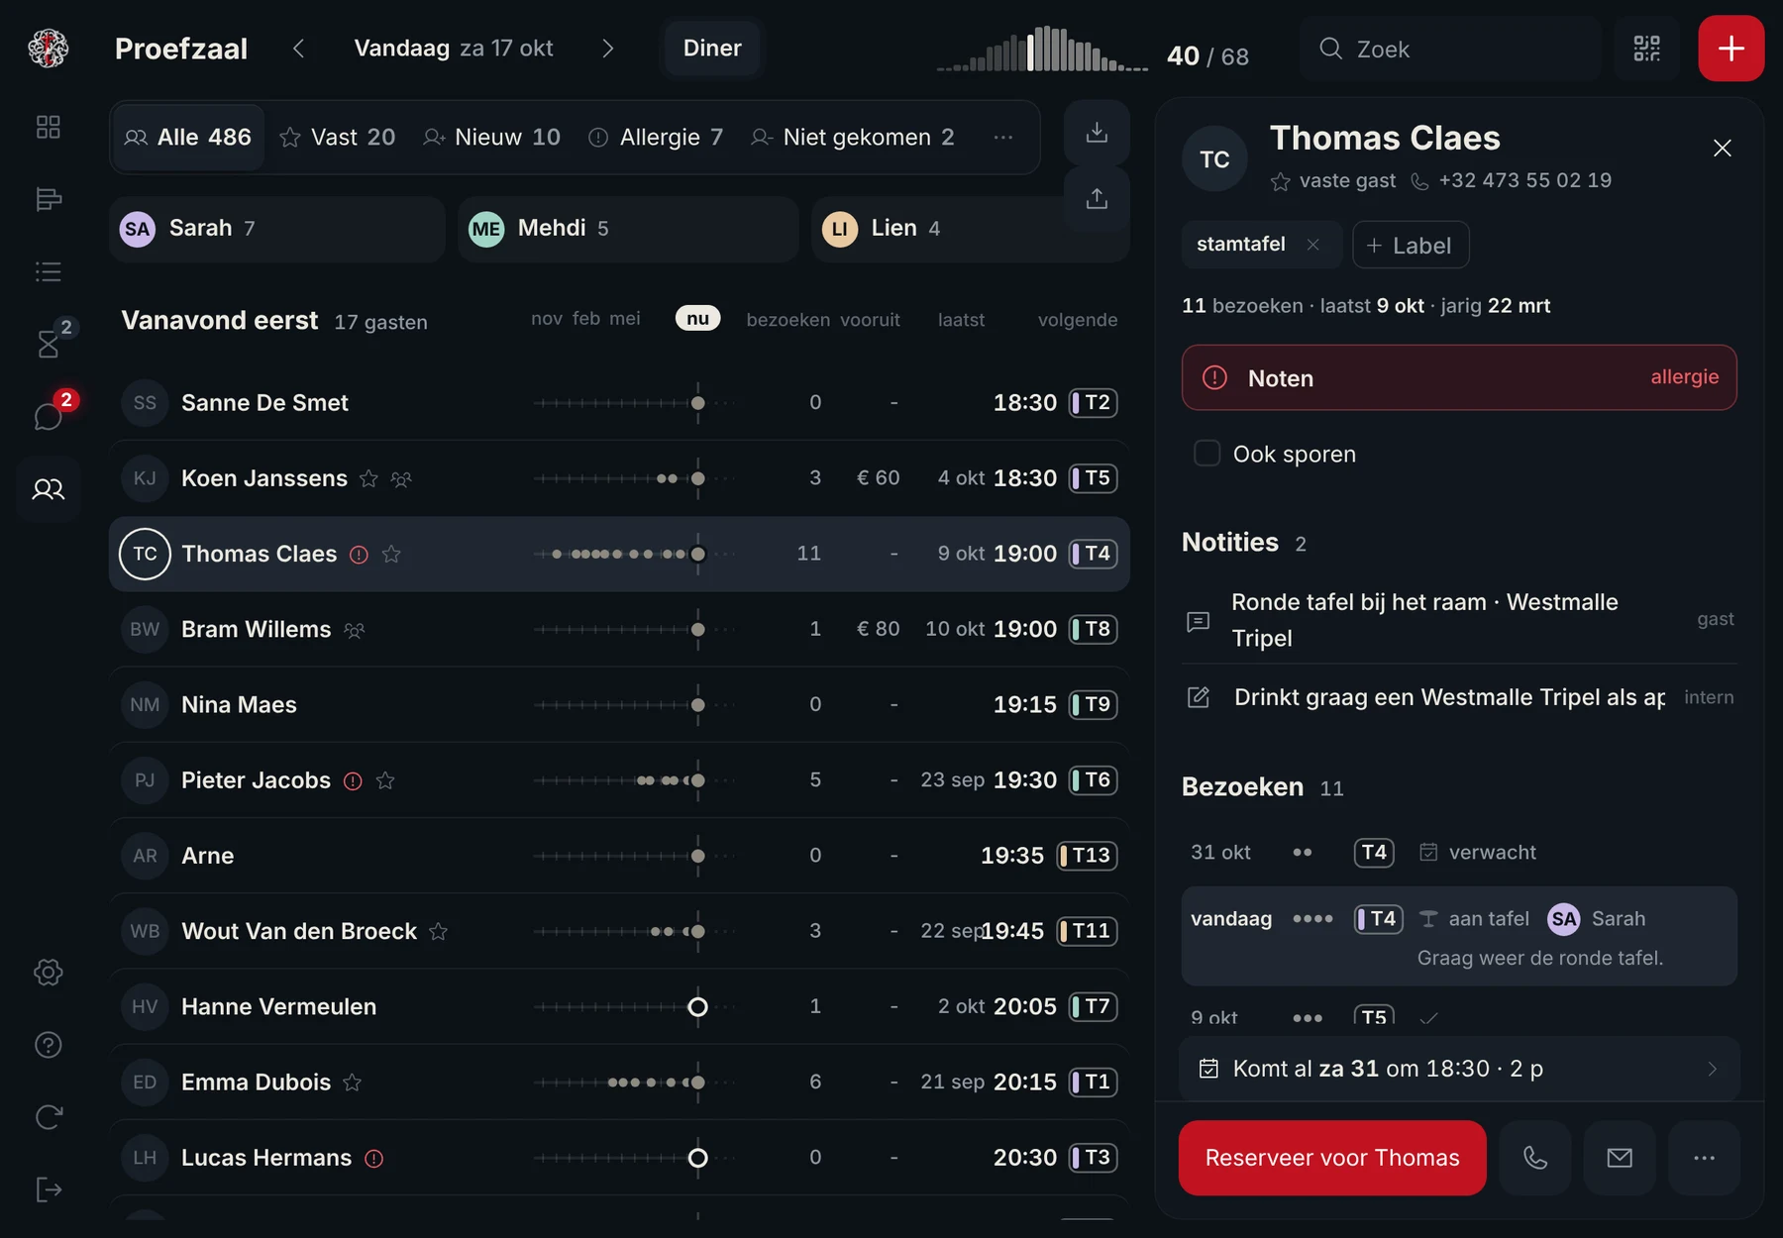Screen dimensions: 1783x1238
Task: Toggle the star next to Thomas Claes row
Action: [391, 555]
